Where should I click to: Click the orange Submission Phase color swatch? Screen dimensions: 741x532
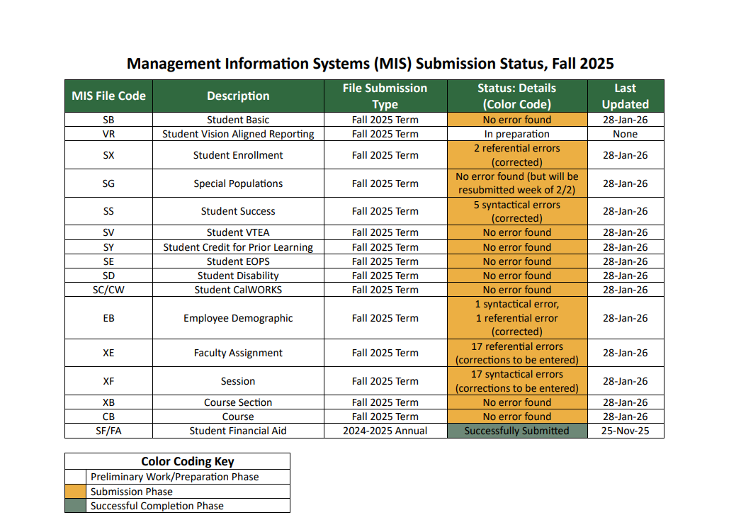point(76,492)
